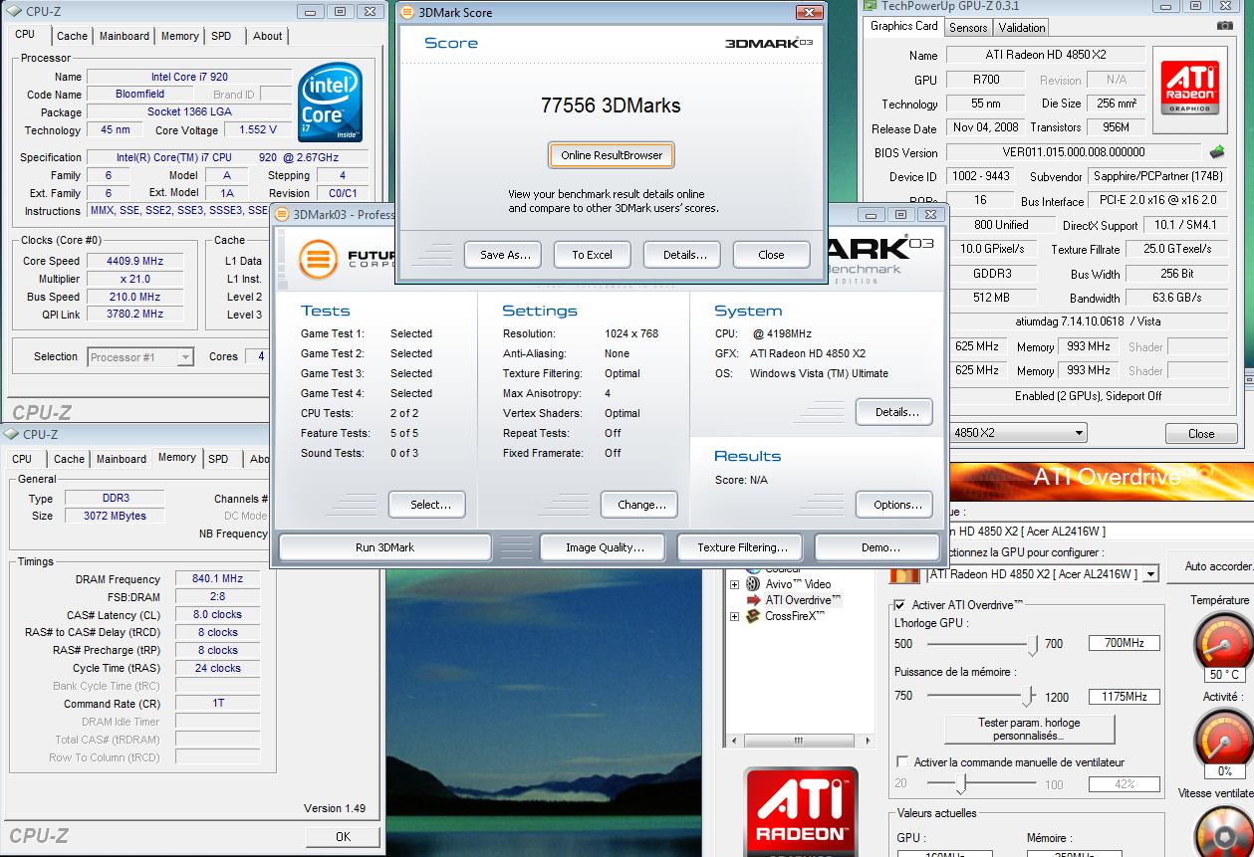Click the ATI Overdrive red arrow icon
Viewport: 1254px width, 857px height.
(754, 600)
